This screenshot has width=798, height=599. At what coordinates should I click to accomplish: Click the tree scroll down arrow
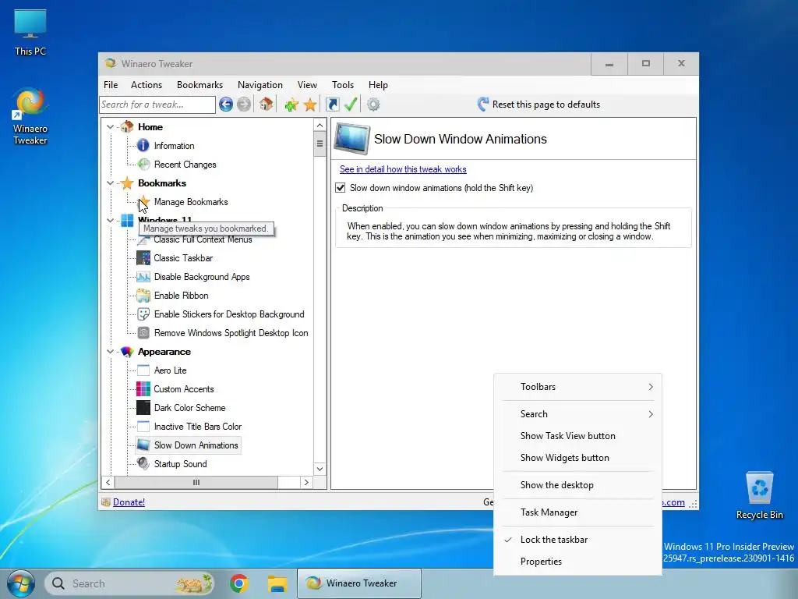320,469
